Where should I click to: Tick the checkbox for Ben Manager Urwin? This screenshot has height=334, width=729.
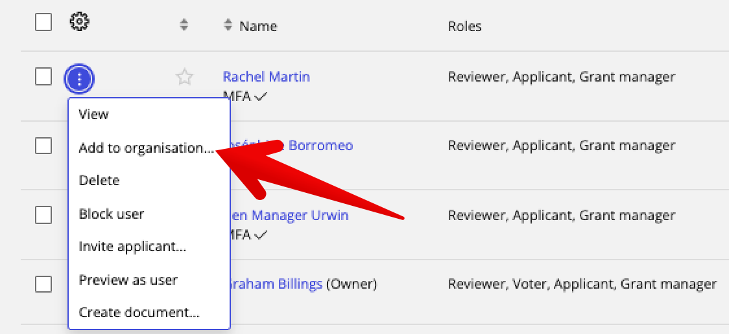coord(43,215)
